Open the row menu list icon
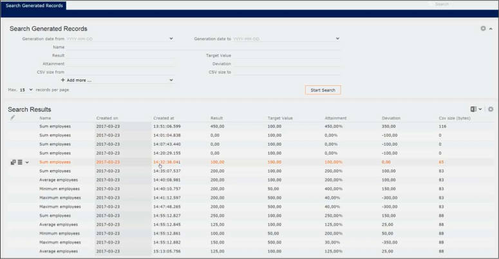 point(20,162)
